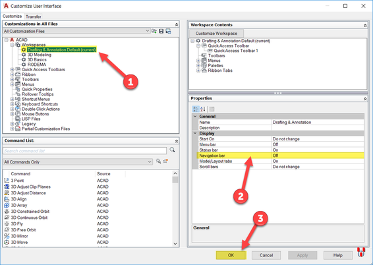Click the display filters image manager icon
373x265 pixels.
pyautogui.click(x=169, y=31)
